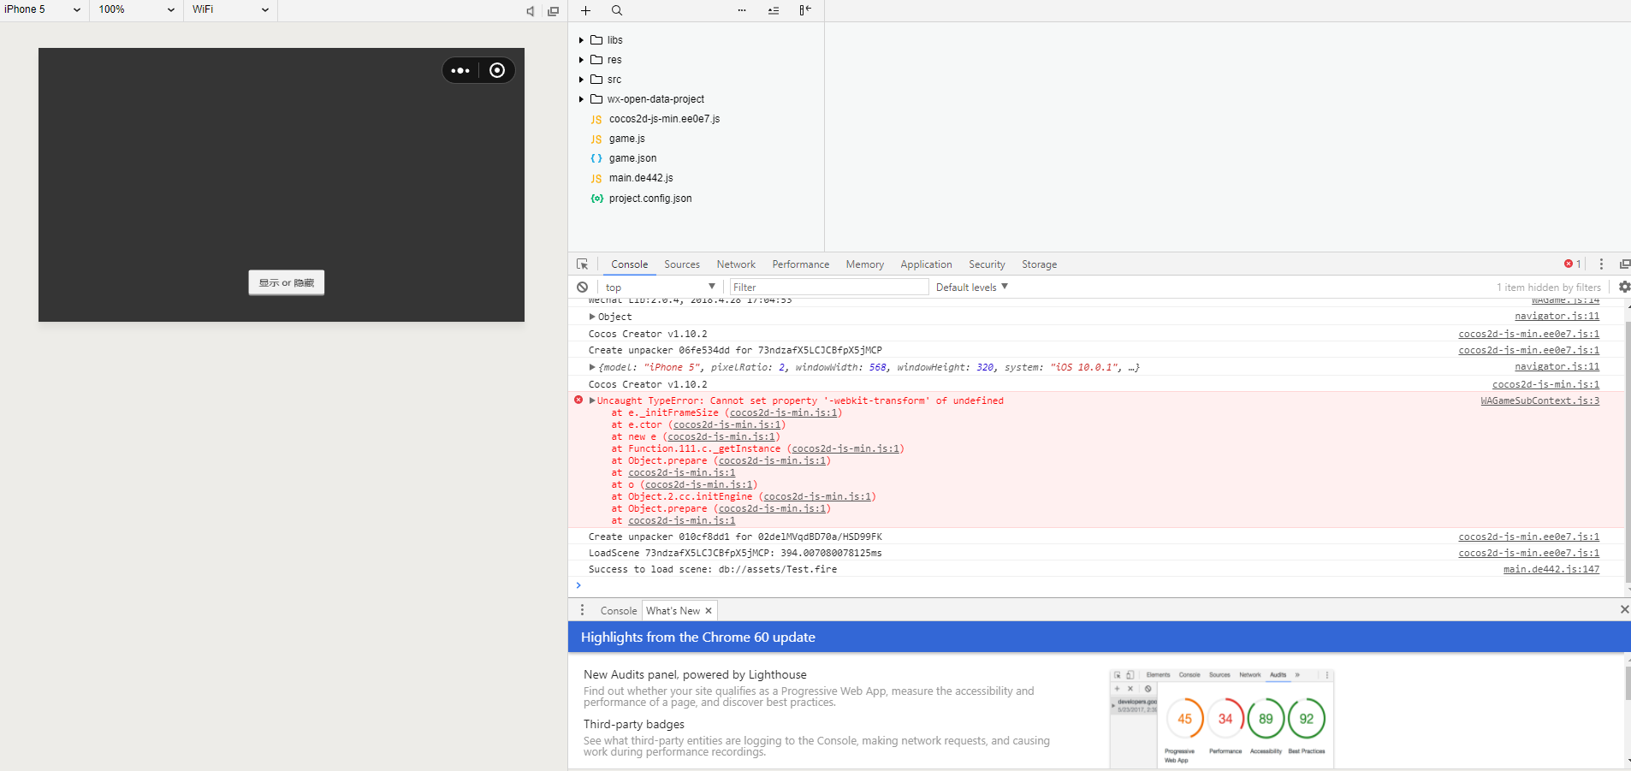Screen dimensions: 1631x771
Task: Open the DevTools customize kebab menu
Action: click(x=1602, y=264)
